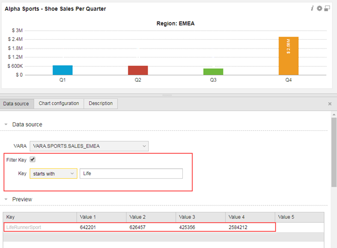Viewport: 337px width, 248px height.
Task: Click the Key column header
Action: 40,217
